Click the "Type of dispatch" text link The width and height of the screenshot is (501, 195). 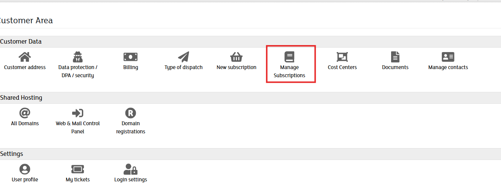click(x=184, y=68)
